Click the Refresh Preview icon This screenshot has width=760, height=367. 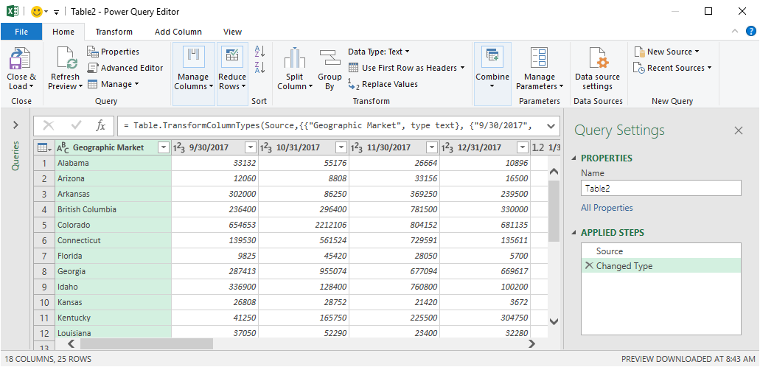(x=65, y=59)
